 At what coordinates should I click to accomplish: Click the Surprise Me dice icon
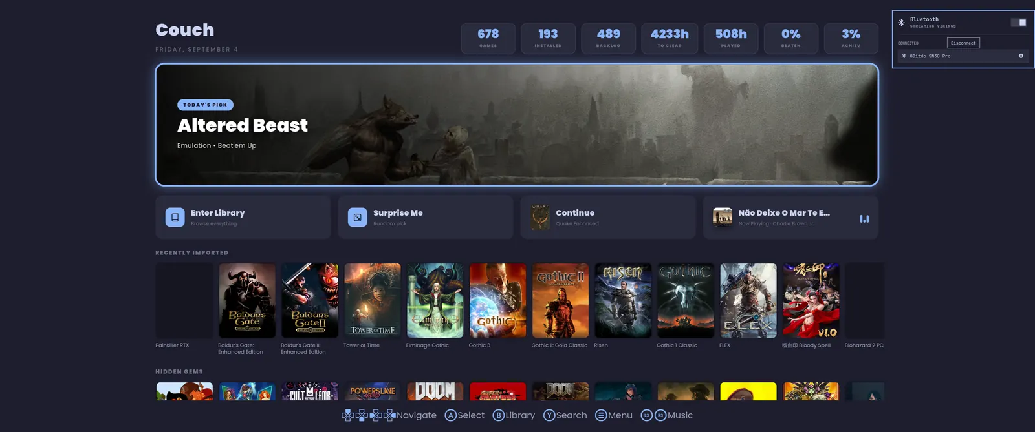pyautogui.click(x=357, y=218)
